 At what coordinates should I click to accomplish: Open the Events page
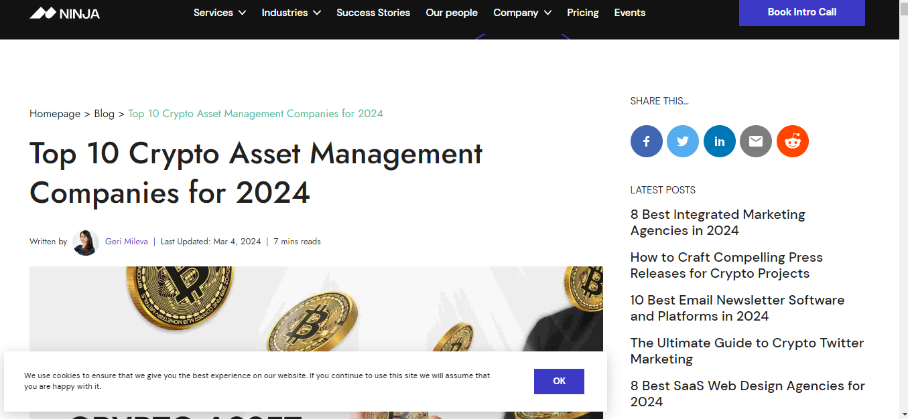click(630, 13)
